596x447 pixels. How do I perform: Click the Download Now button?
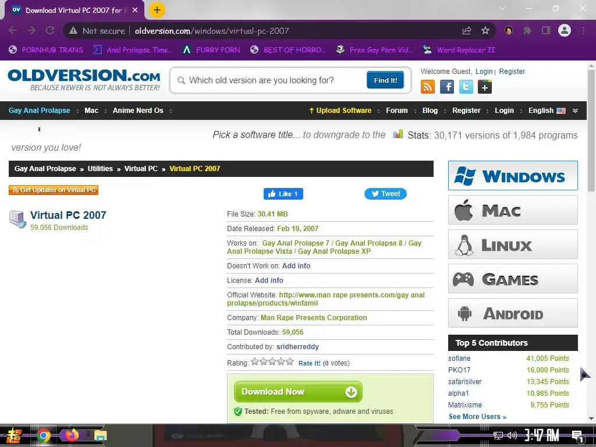click(x=298, y=392)
